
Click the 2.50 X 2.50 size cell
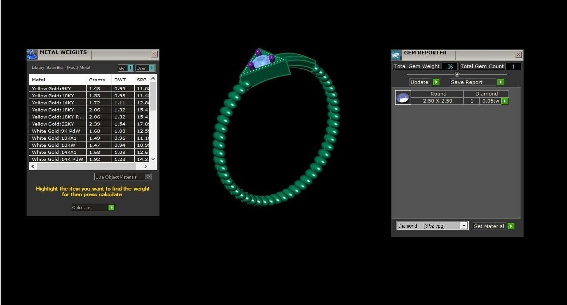click(438, 101)
